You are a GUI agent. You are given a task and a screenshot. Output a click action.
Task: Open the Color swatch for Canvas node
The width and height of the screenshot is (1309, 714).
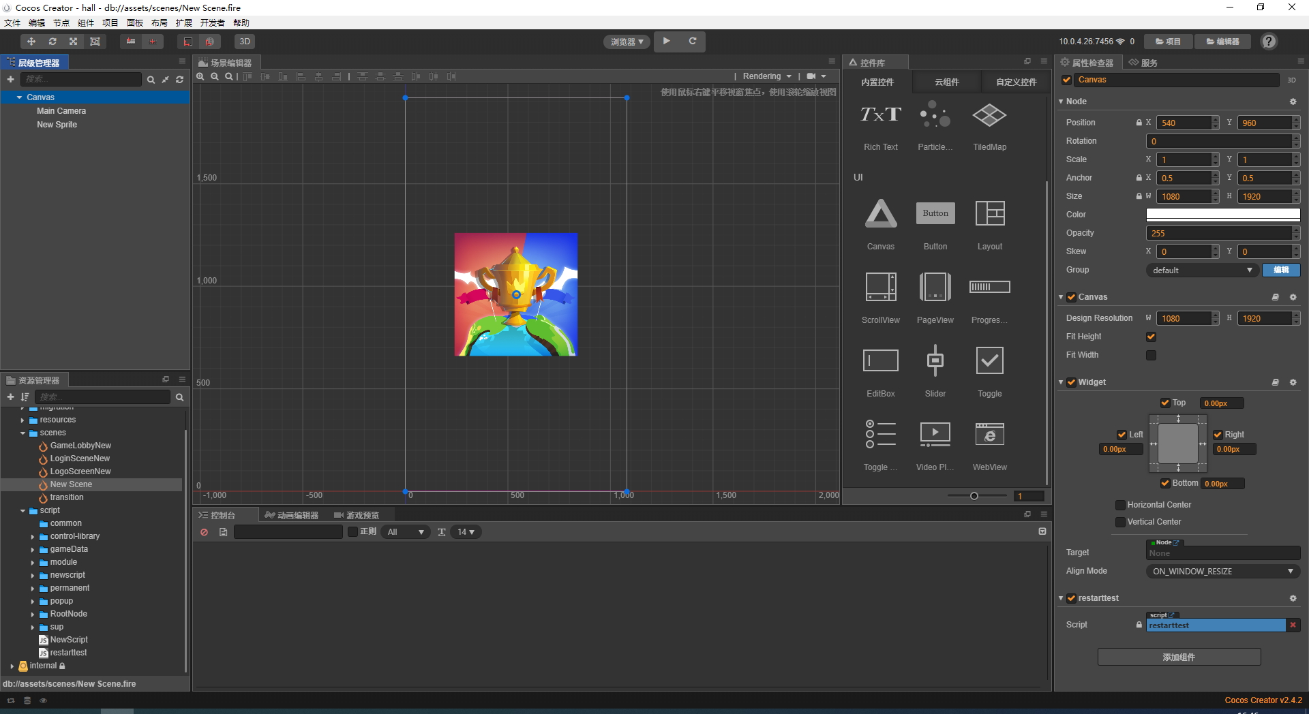(x=1222, y=215)
